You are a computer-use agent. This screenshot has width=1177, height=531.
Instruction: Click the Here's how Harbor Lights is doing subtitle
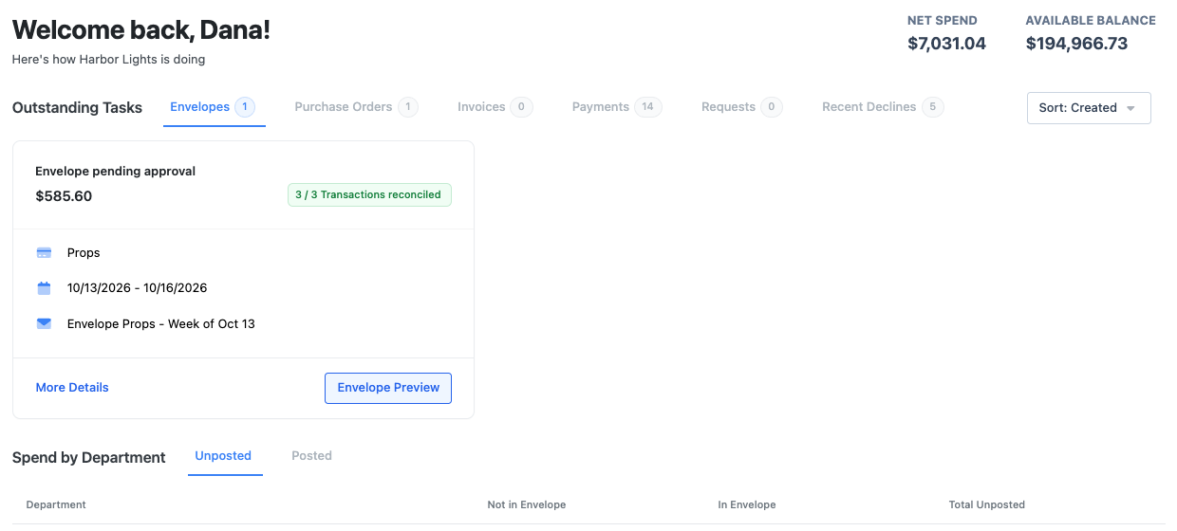(109, 60)
